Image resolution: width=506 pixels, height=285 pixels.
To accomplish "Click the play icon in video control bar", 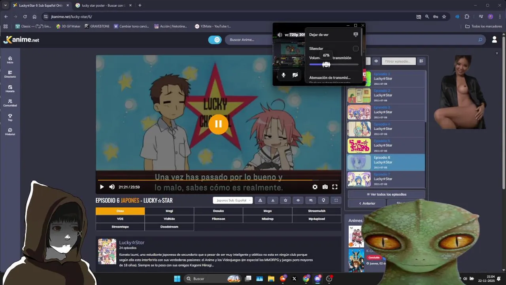I will coord(102,187).
